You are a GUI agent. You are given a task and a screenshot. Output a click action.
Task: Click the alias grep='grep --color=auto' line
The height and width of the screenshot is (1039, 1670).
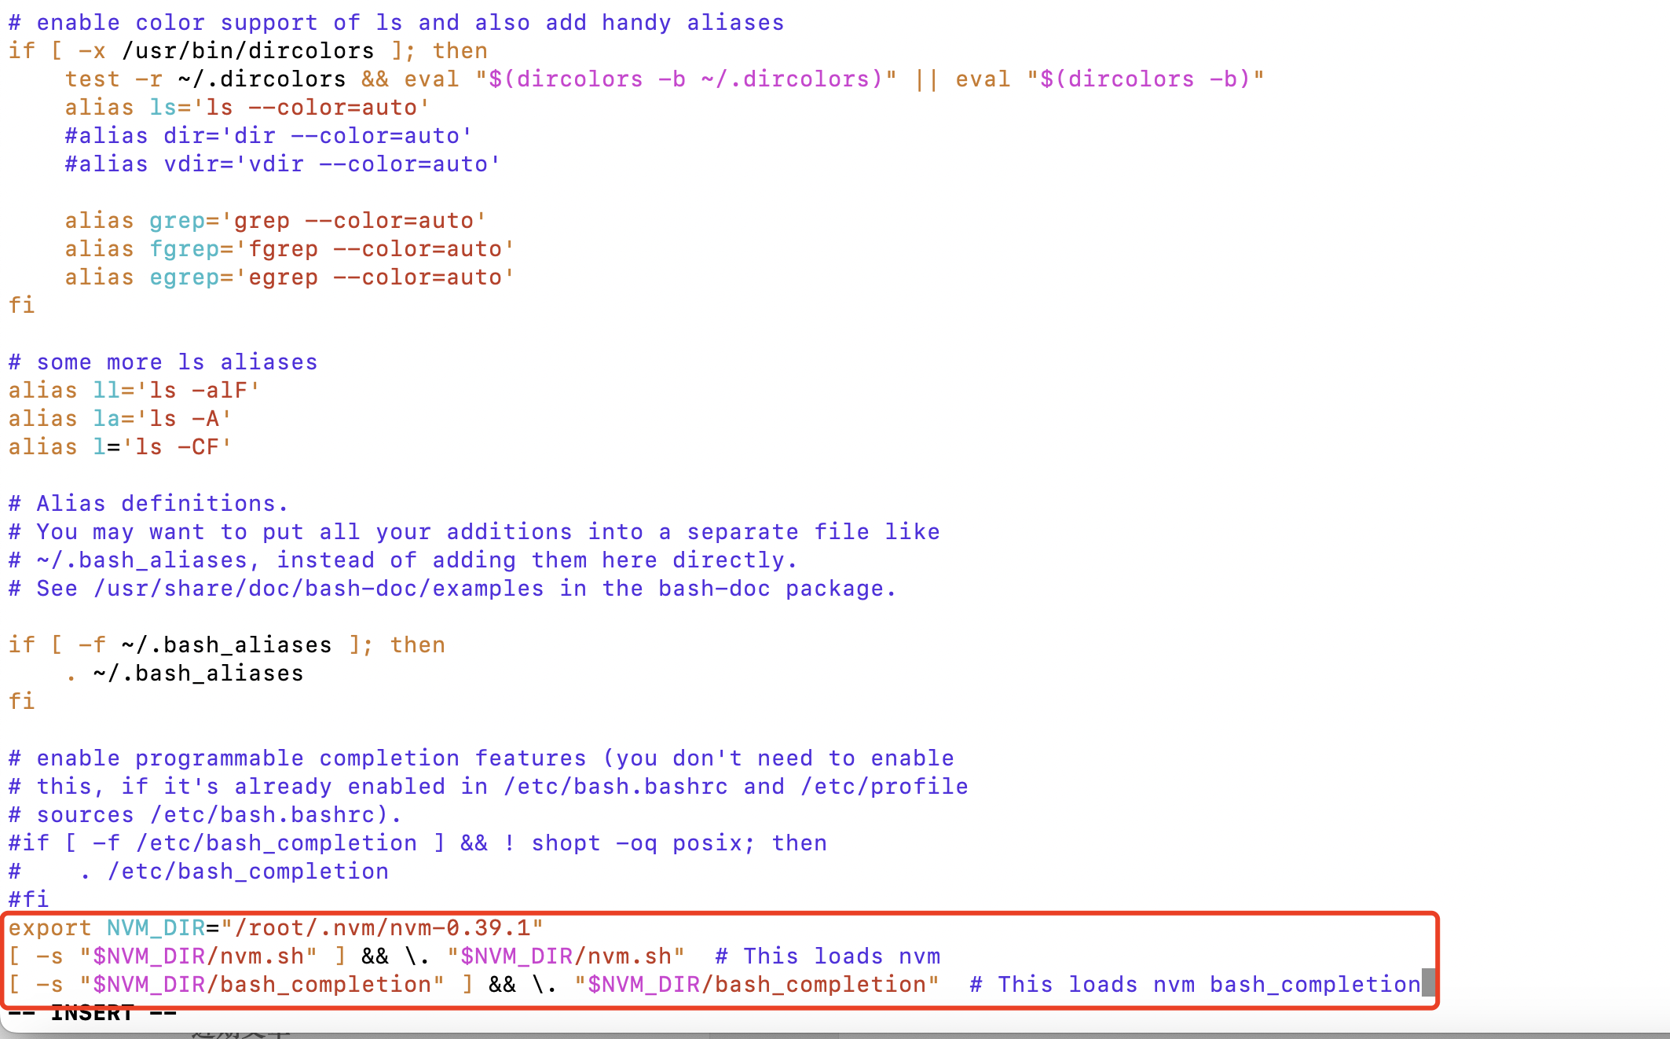(275, 221)
